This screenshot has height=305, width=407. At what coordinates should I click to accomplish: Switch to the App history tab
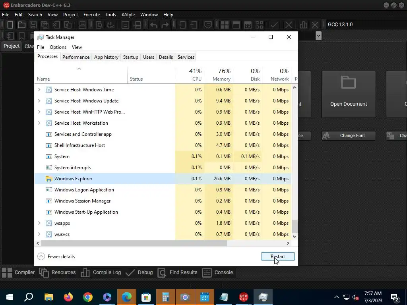pos(106,57)
